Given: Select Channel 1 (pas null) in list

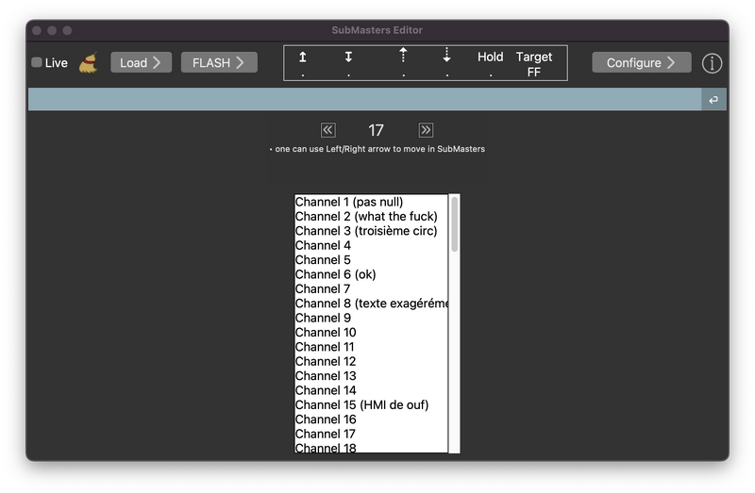Looking at the screenshot, I should pyautogui.click(x=349, y=202).
